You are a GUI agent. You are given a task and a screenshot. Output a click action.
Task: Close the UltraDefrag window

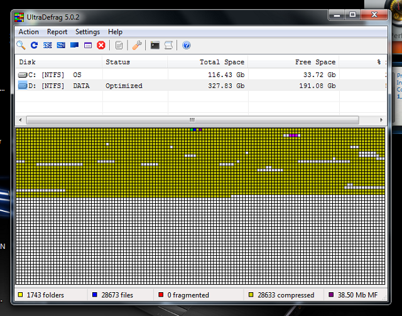[374, 15]
